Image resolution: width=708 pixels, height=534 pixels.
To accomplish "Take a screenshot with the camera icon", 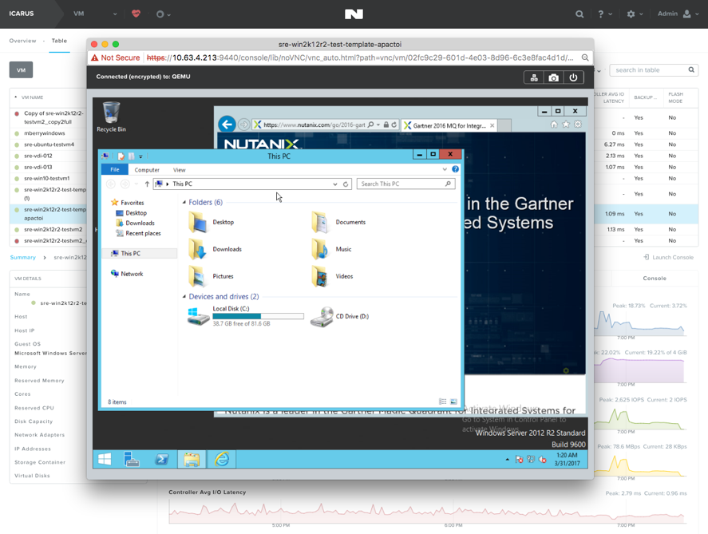I will click(x=553, y=77).
